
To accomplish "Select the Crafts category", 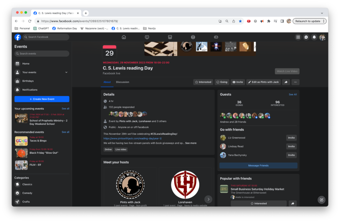I will click(42, 202).
